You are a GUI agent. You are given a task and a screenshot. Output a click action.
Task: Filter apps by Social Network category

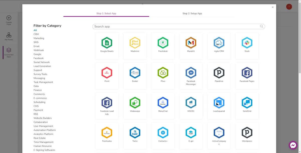(42, 62)
